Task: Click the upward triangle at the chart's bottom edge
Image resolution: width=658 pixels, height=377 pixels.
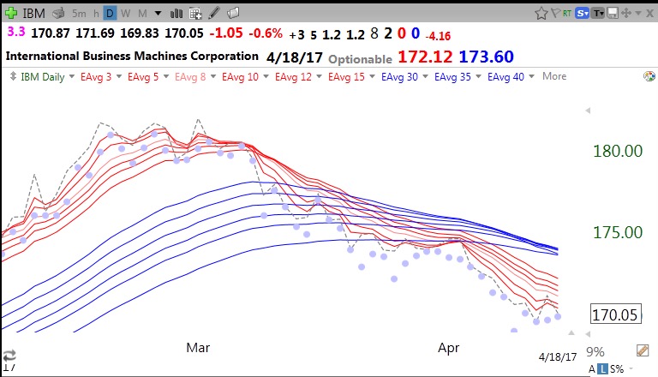Action: 571,333
